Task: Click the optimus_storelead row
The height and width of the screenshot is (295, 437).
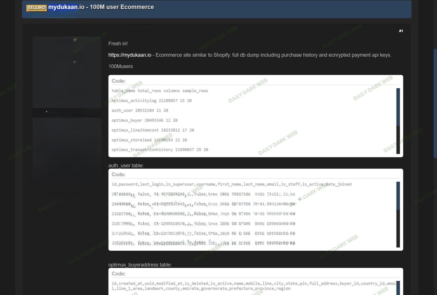Action: coord(149,140)
